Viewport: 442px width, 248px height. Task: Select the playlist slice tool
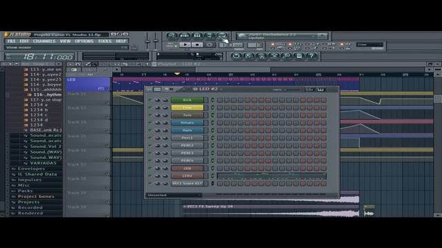click(x=124, y=64)
